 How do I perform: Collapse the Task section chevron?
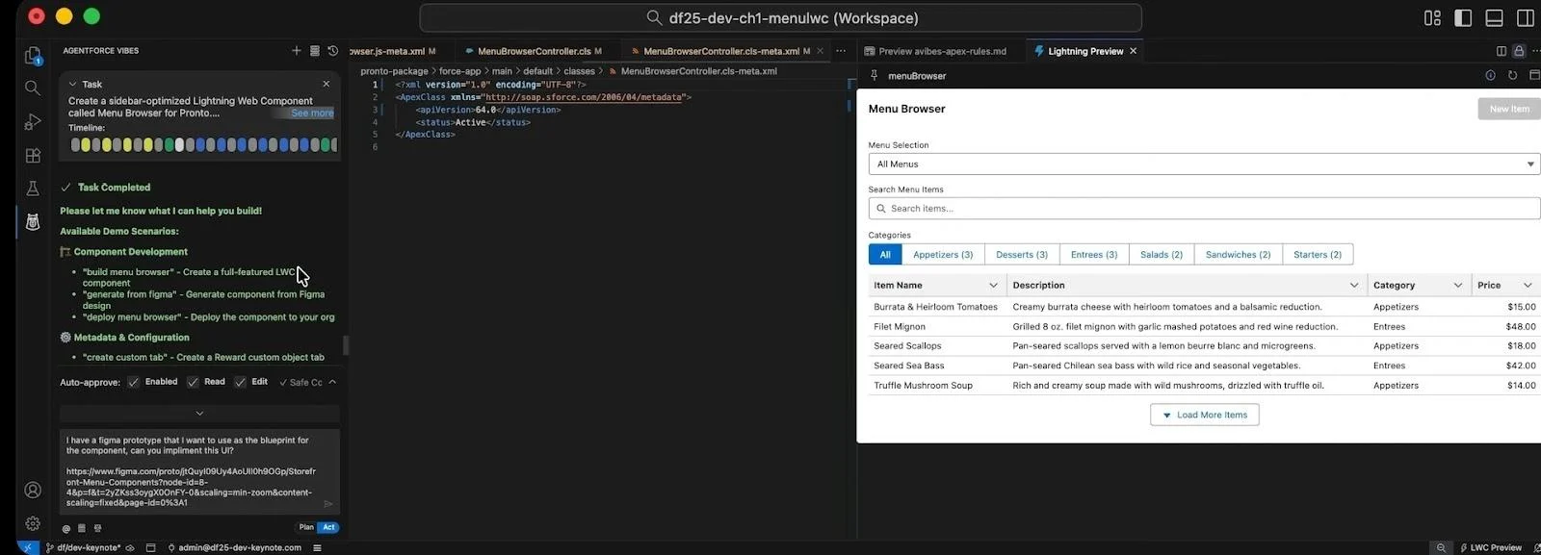(72, 85)
